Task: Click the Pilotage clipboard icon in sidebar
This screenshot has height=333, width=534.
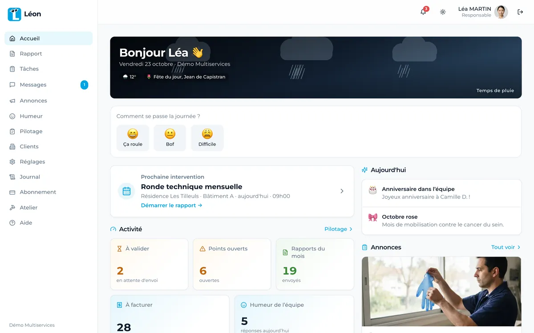Action: 12,131
